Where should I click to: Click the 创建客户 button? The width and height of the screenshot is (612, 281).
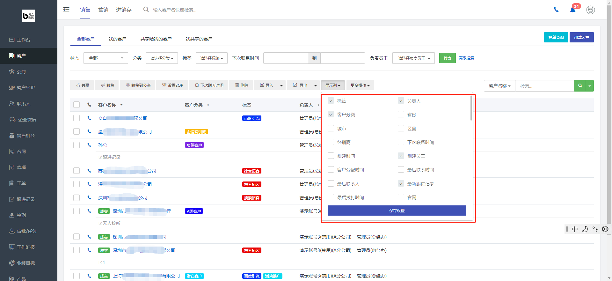tap(581, 37)
